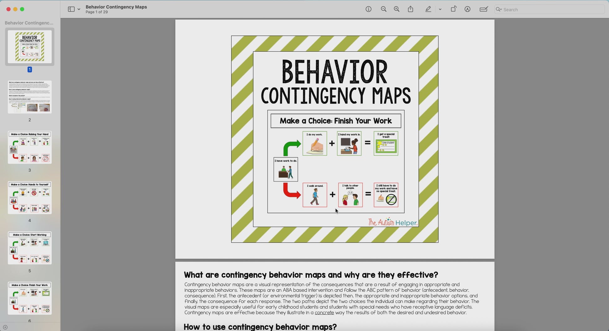Click the zoom out magnifier
609x331 pixels.
[383, 9]
